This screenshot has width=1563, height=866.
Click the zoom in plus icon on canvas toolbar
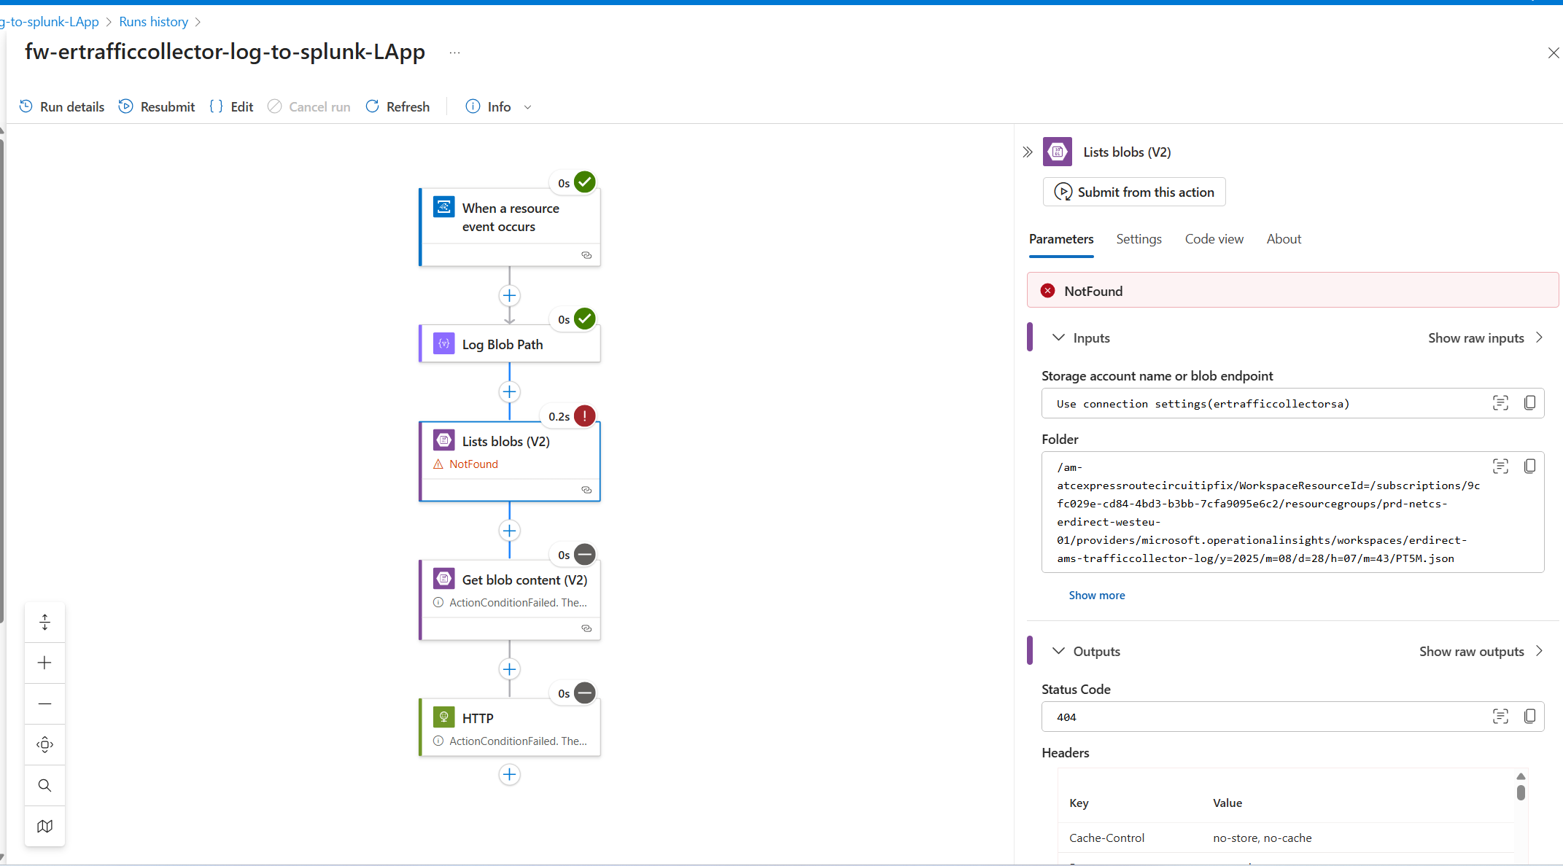pos(44,663)
